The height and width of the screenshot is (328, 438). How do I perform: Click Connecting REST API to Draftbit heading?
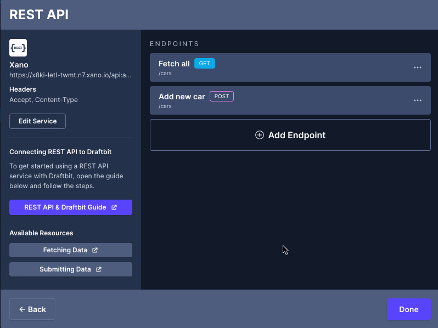(x=60, y=152)
